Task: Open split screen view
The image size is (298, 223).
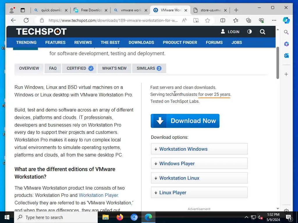Action: 223,20
